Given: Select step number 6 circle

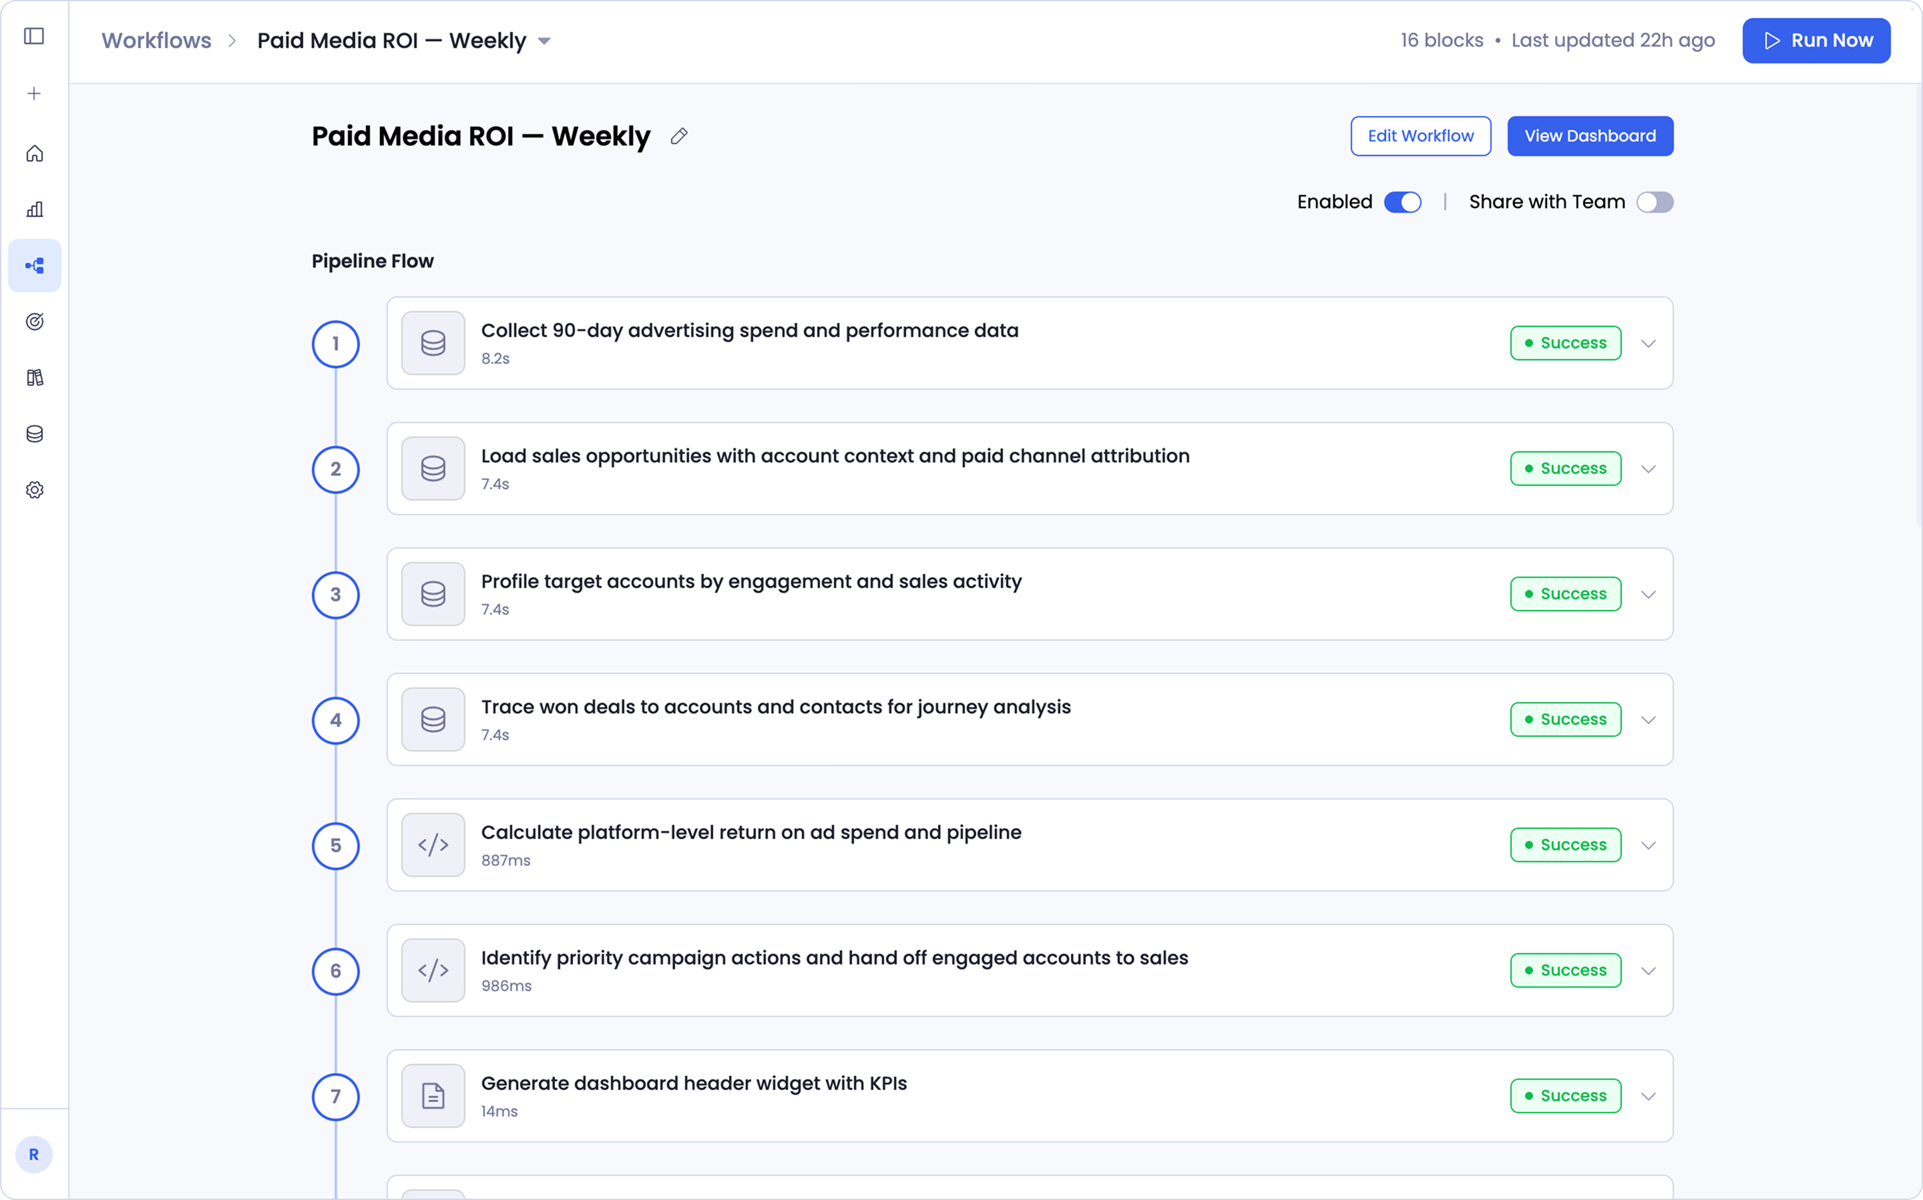Looking at the screenshot, I should pos(336,970).
